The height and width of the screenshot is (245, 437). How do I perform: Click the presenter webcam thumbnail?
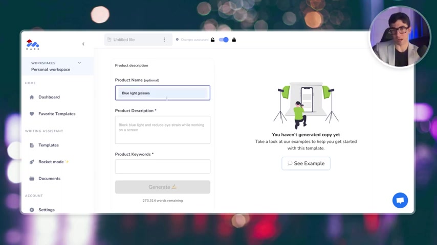tap(400, 37)
